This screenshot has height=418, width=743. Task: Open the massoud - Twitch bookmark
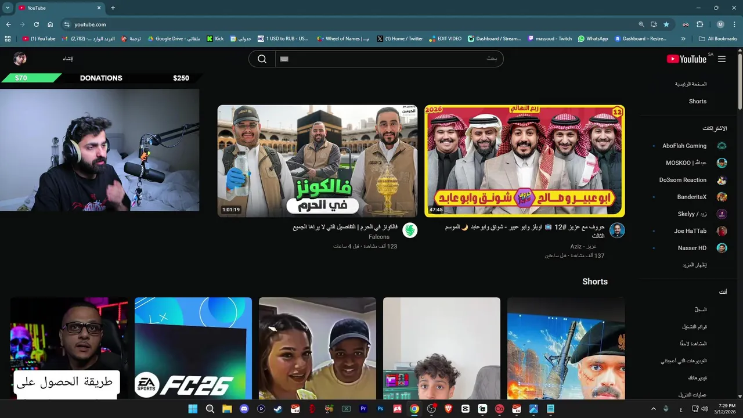click(x=550, y=39)
